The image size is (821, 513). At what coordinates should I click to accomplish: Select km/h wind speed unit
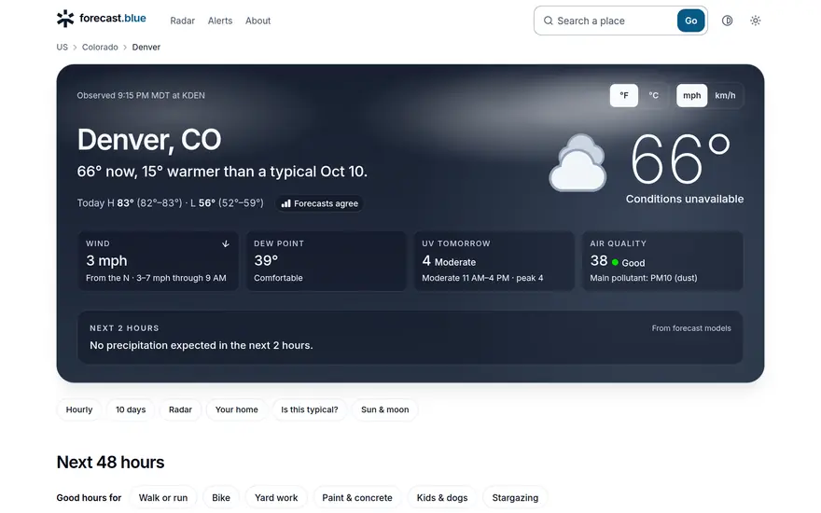725,95
